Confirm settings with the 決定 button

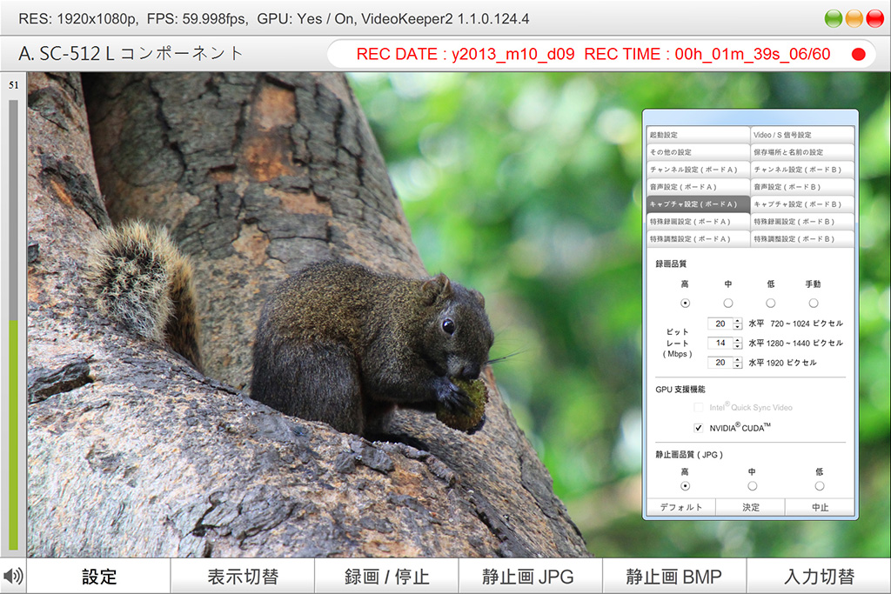[x=750, y=507]
